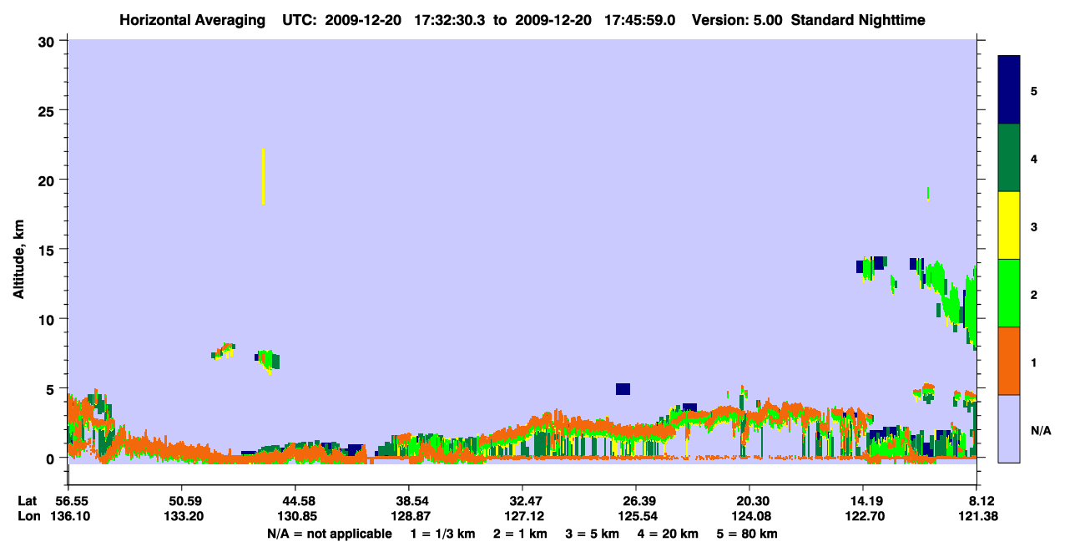Viewport: 1085px width, 557px height.
Task: Click the 'Lon' row label
Action: pyautogui.click(x=28, y=516)
